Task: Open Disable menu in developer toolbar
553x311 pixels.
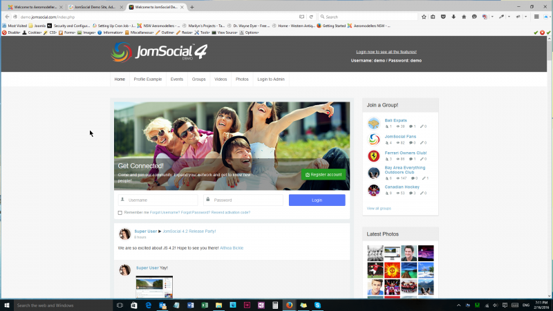Action: [x=11, y=32]
